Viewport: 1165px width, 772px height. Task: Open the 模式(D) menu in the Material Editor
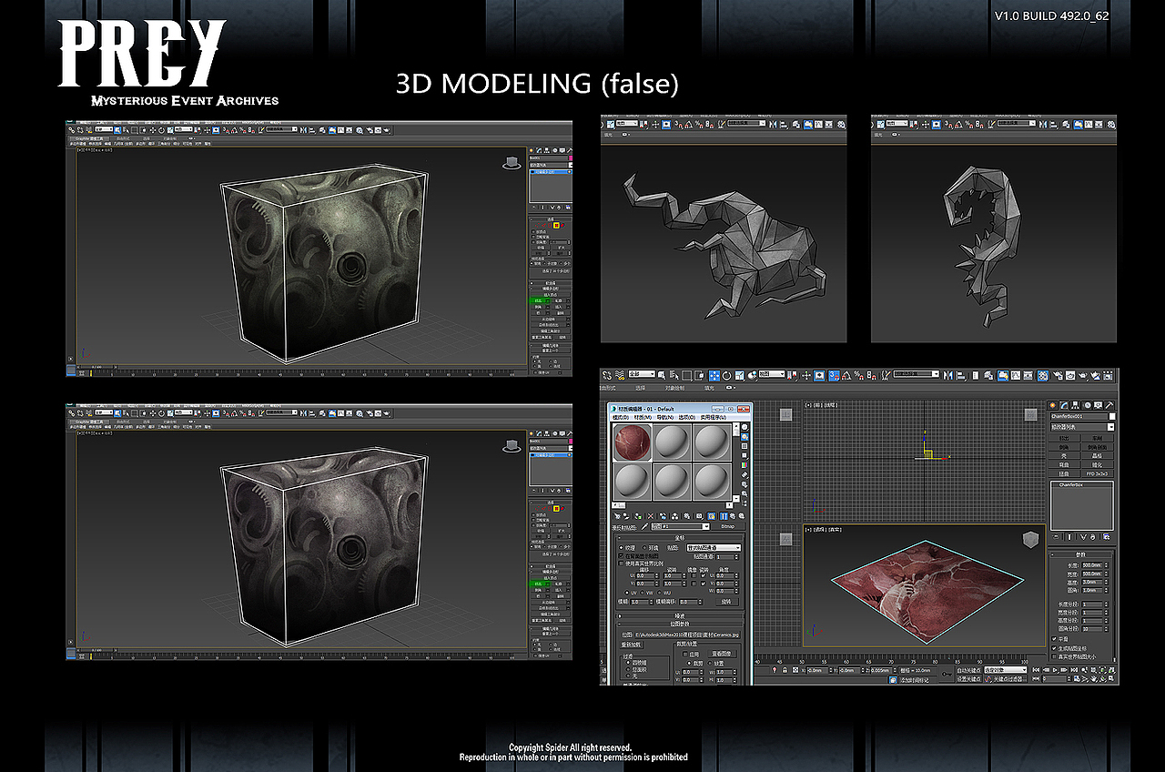(x=623, y=417)
